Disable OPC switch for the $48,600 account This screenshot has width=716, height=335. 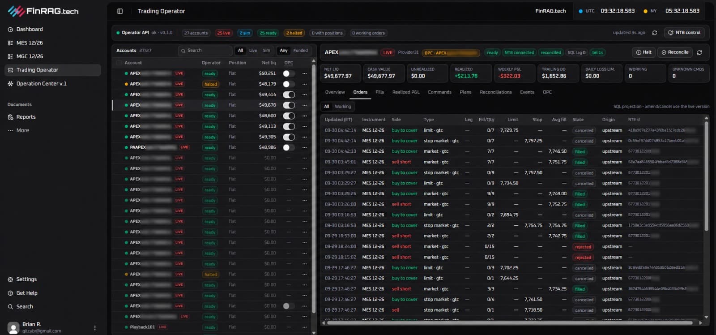(289, 116)
